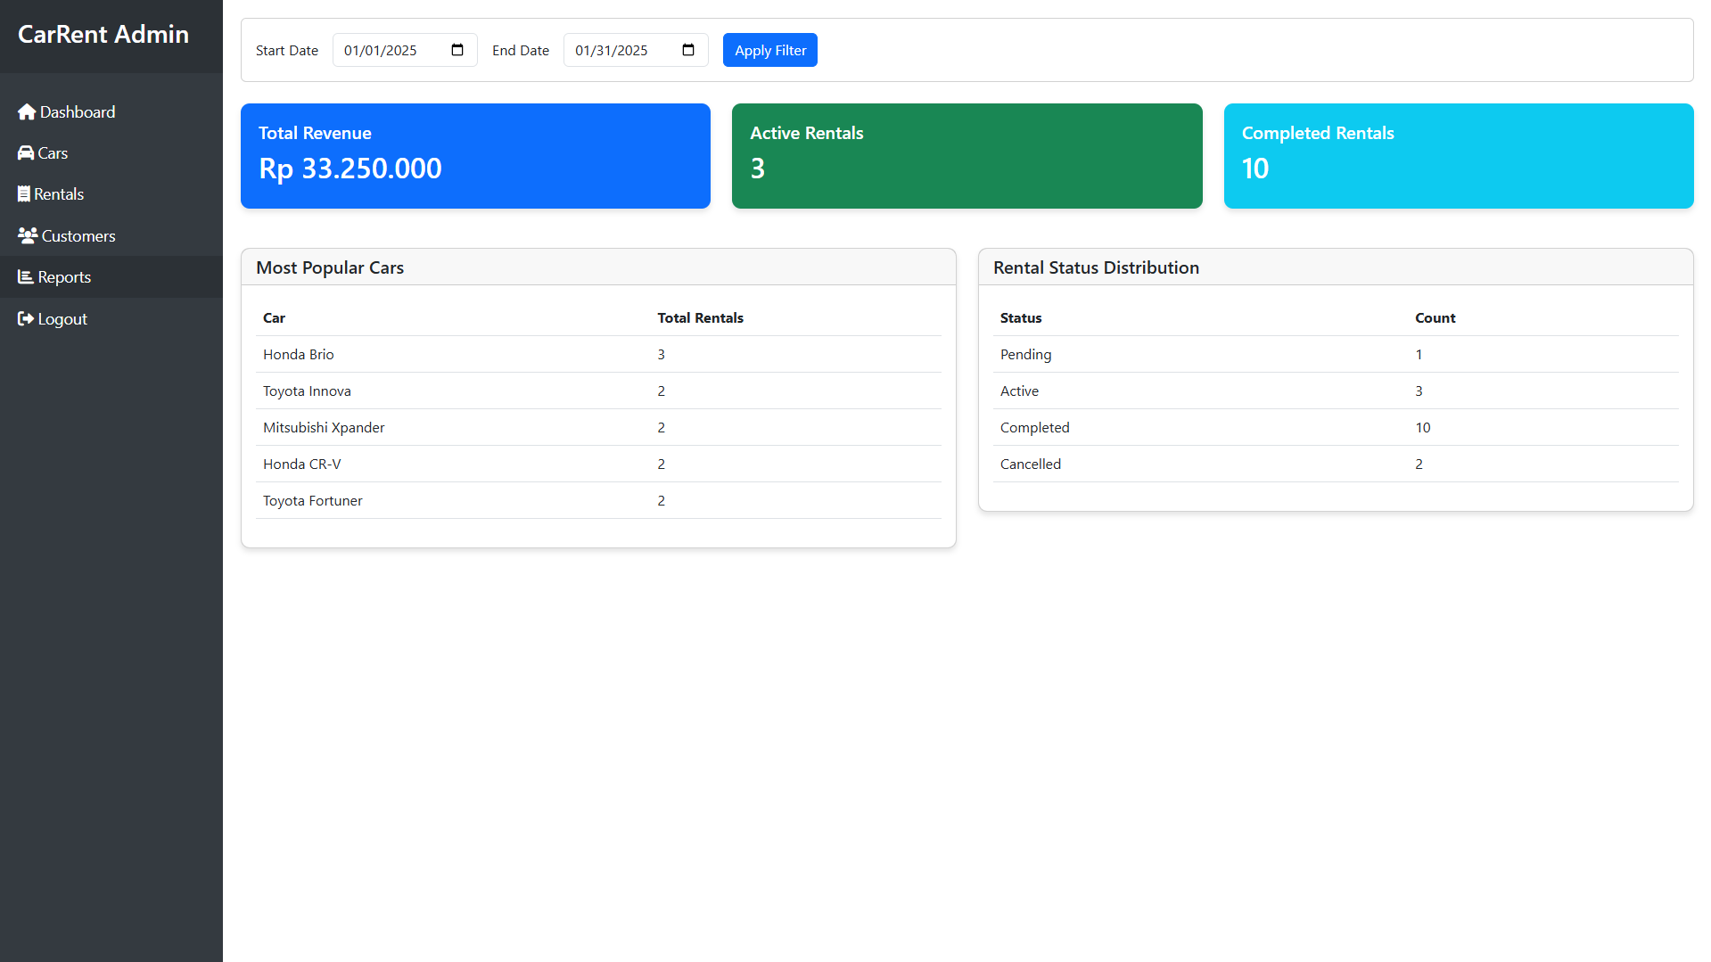Choose Logout in the sidebar
1711x962 pixels.
(x=111, y=318)
